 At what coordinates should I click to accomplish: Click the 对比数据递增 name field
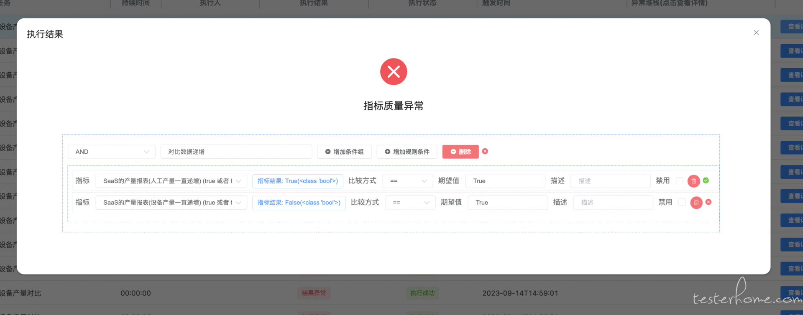point(236,152)
